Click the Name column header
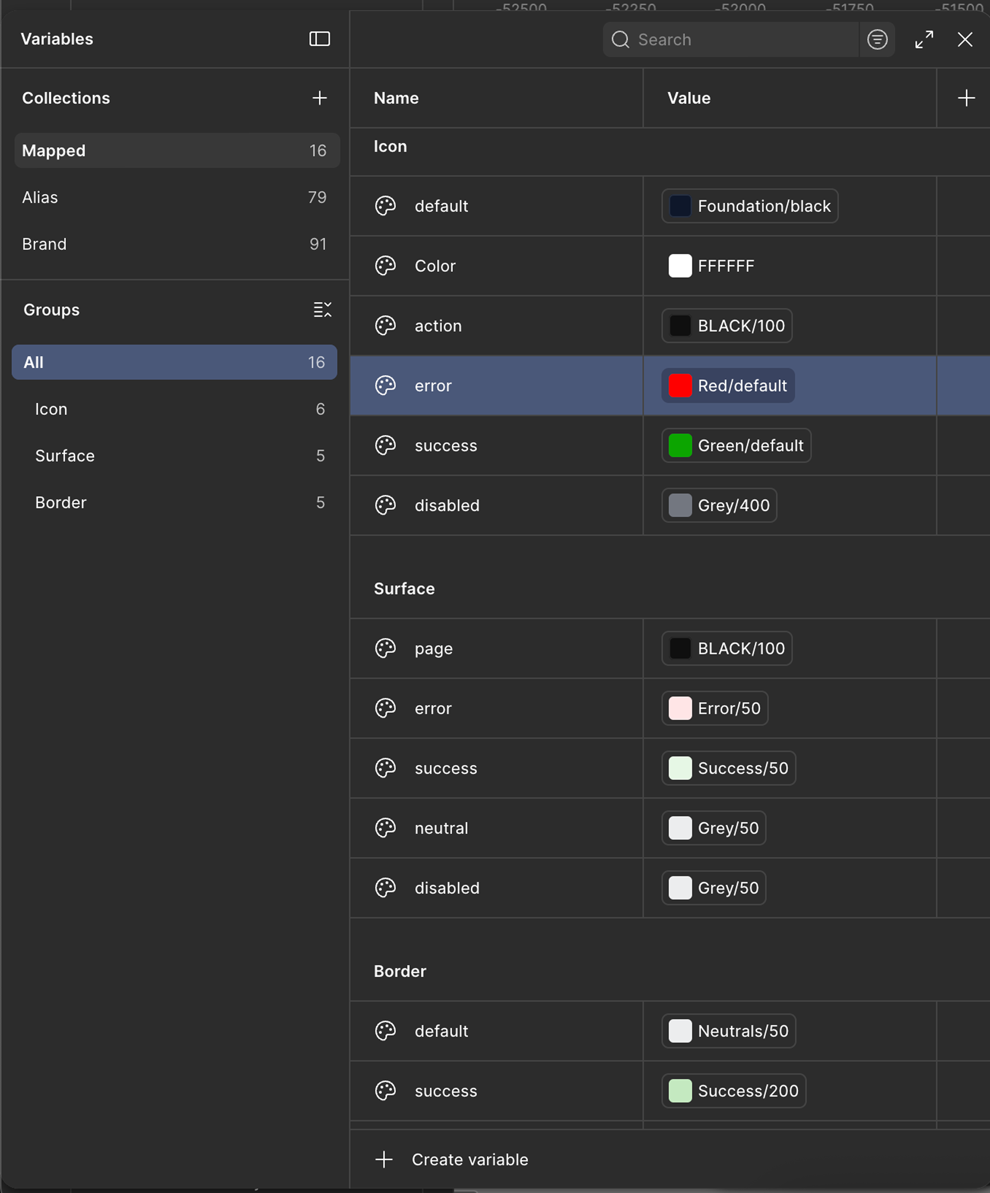 [x=396, y=98]
